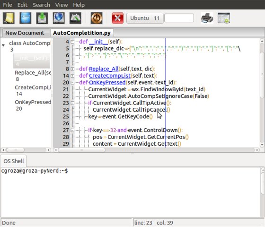The height and width of the screenshot is (227, 265).
Task: Expand the fold marker on line 8
Action: (72, 69)
